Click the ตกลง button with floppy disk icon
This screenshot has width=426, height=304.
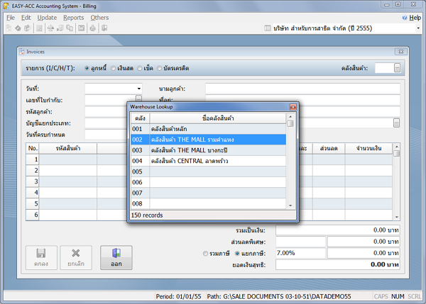coord(41,257)
